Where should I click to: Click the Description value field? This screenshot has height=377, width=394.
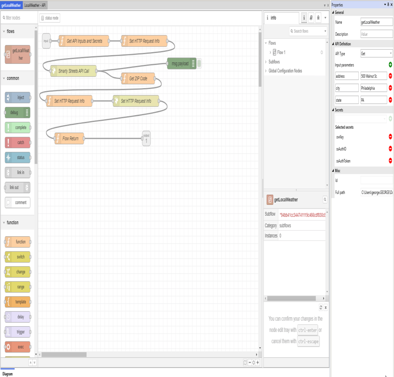pos(376,34)
